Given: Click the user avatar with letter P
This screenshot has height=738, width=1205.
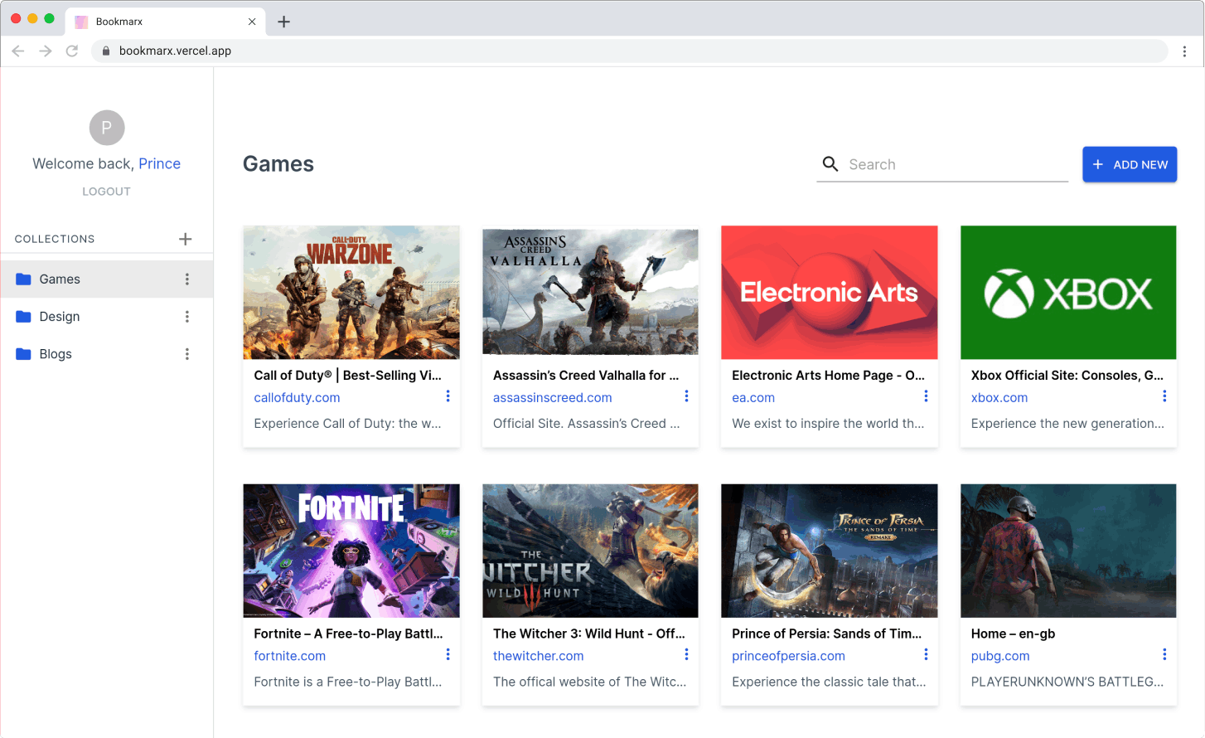Looking at the screenshot, I should click(107, 128).
